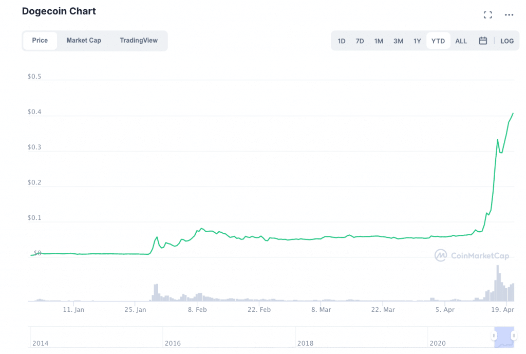This screenshot has height=354, width=526.
Task: Set the range to 1Y
Action: point(417,41)
